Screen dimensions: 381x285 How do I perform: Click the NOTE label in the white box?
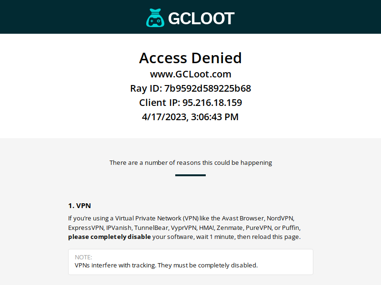pyautogui.click(x=83, y=257)
